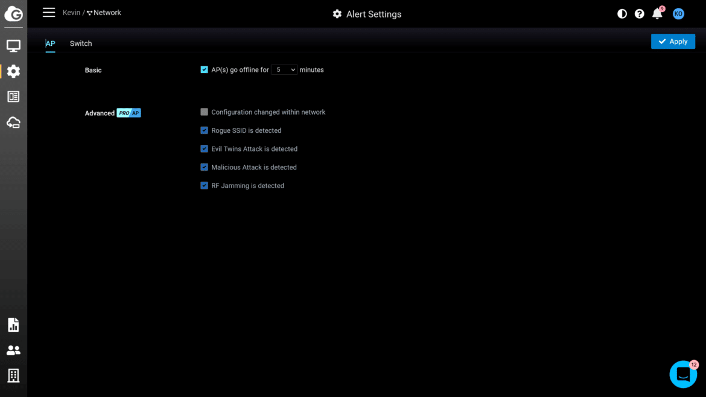Uncheck Rogue SSID is detected

205,130
